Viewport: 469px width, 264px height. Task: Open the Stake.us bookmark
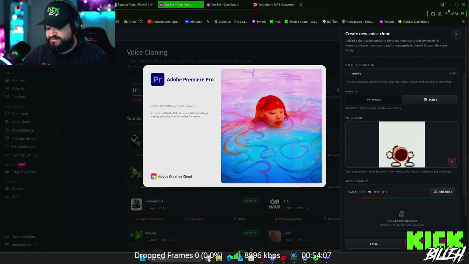(x=231, y=22)
